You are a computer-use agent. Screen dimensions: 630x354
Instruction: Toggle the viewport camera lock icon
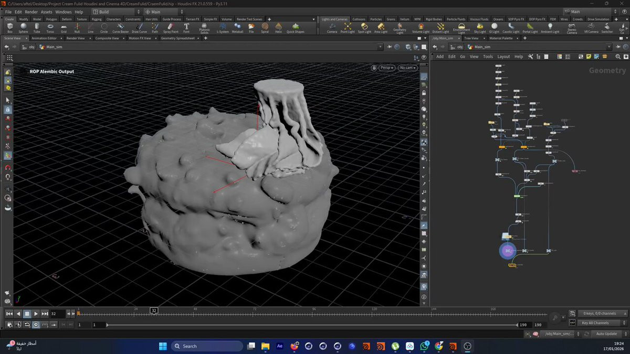[374, 68]
